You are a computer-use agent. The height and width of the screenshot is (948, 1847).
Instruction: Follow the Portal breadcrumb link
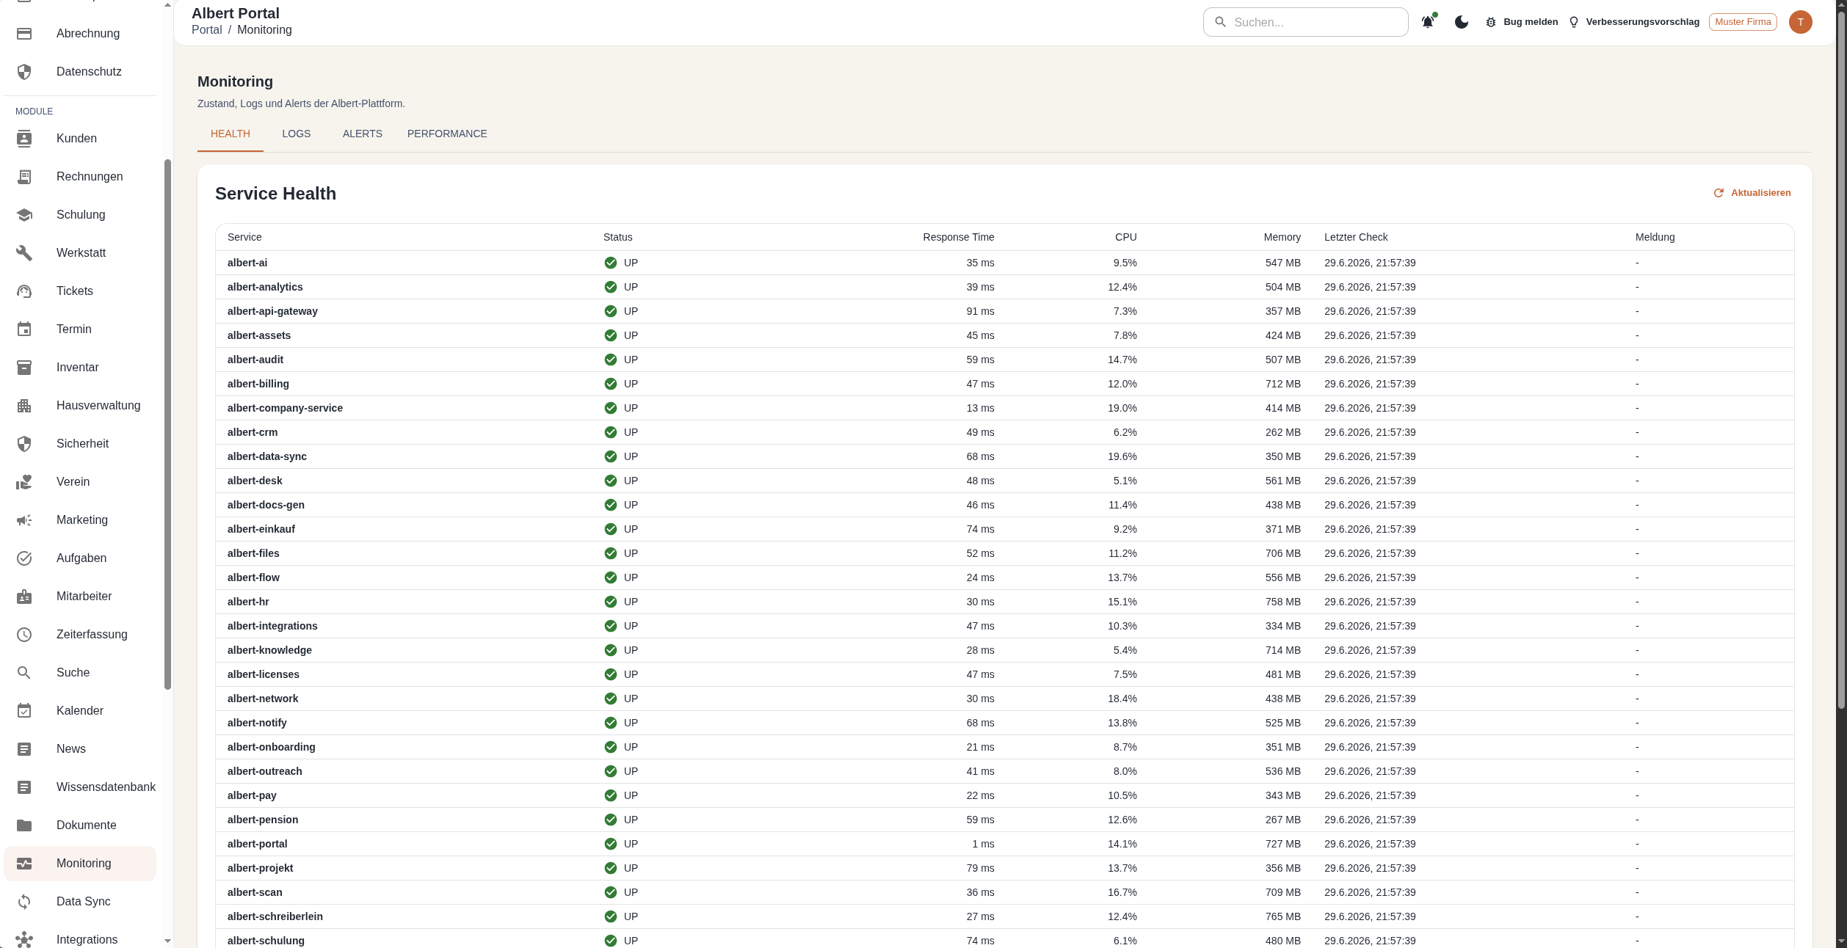(x=207, y=30)
